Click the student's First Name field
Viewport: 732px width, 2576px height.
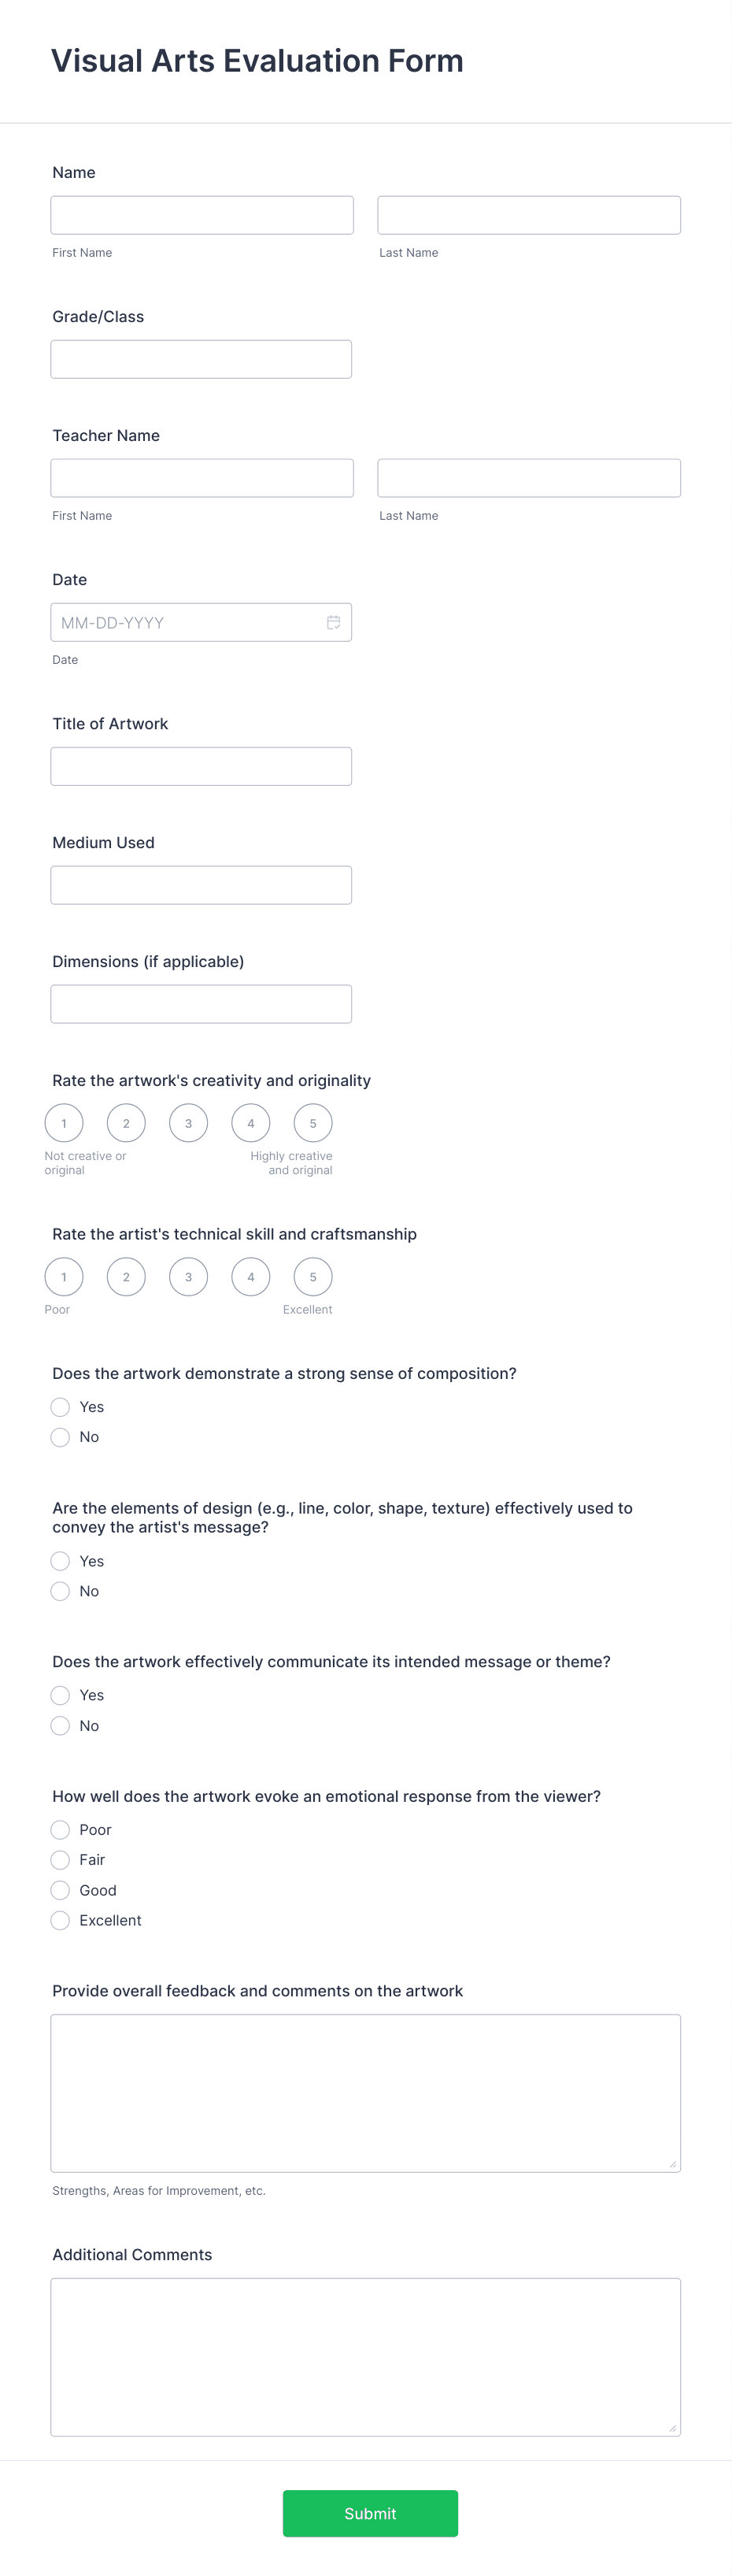201,214
